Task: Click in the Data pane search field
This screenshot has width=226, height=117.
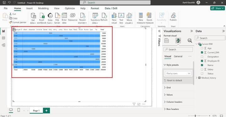Action: pos(210,38)
